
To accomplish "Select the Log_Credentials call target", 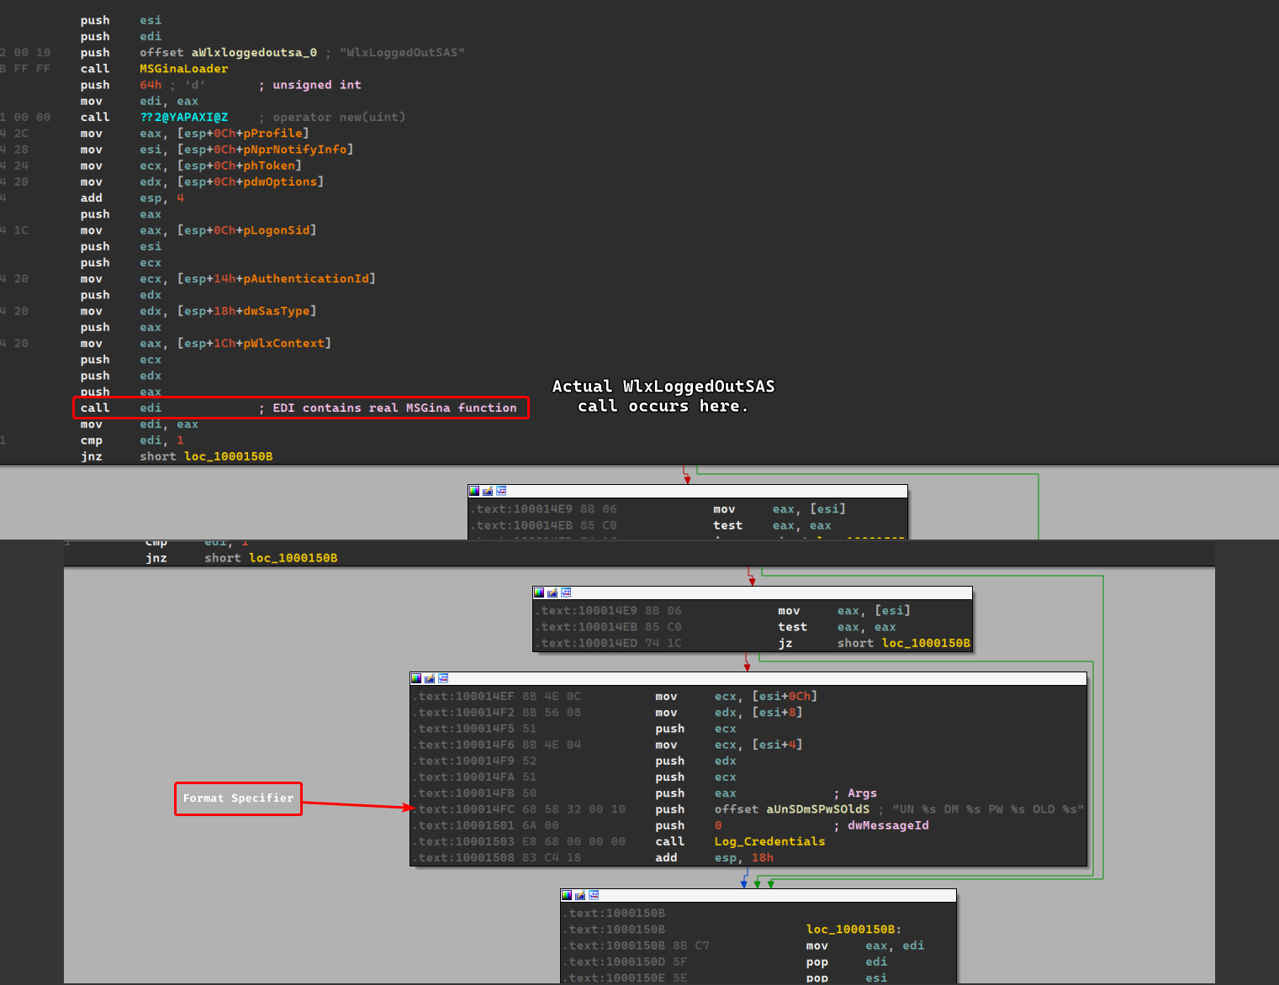I will [769, 841].
